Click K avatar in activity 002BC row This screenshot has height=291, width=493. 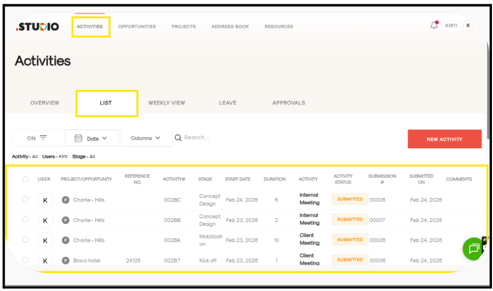coord(45,200)
